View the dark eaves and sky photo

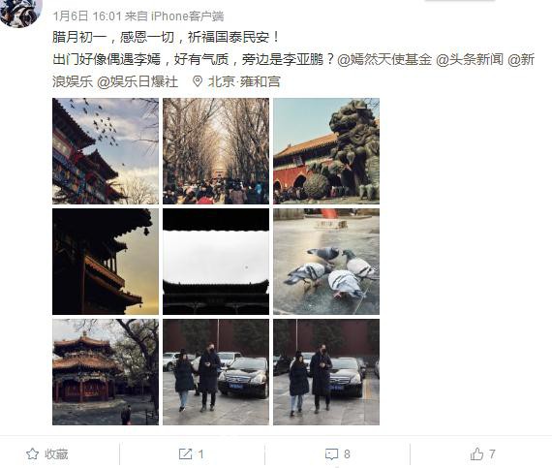[216, 262]
